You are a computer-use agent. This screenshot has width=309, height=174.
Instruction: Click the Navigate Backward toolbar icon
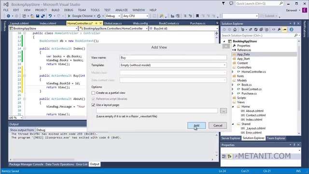[x=8, y=16]
